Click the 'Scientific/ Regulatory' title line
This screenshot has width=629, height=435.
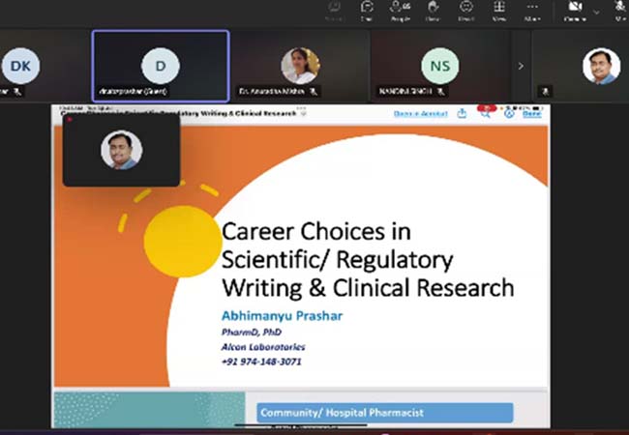(x=338, y=260)
